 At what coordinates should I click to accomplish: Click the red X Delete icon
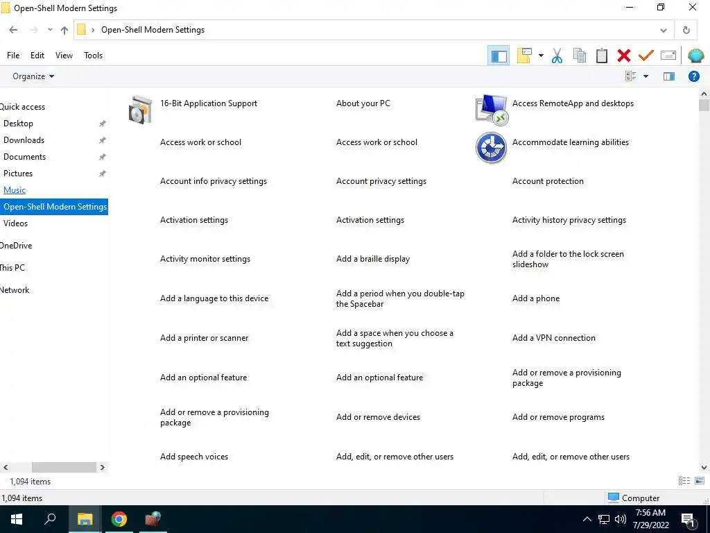(x=623, y=56)
